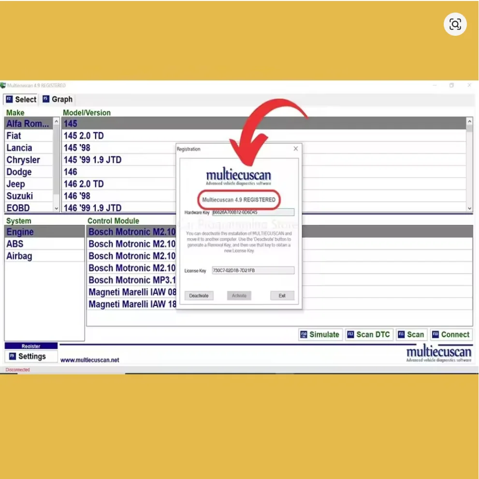The height and width of the screenshot is (479, 479).
Task: Click the Scan DTC button
Action: coord(369,334)
